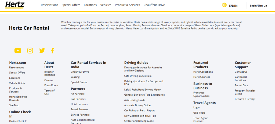Open Vehicle Guide link
Viewport: 275px width, 124px height.
pyautogui.click(x=17, y=83)
